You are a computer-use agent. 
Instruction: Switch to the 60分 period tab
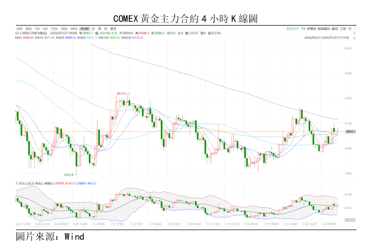74,29
